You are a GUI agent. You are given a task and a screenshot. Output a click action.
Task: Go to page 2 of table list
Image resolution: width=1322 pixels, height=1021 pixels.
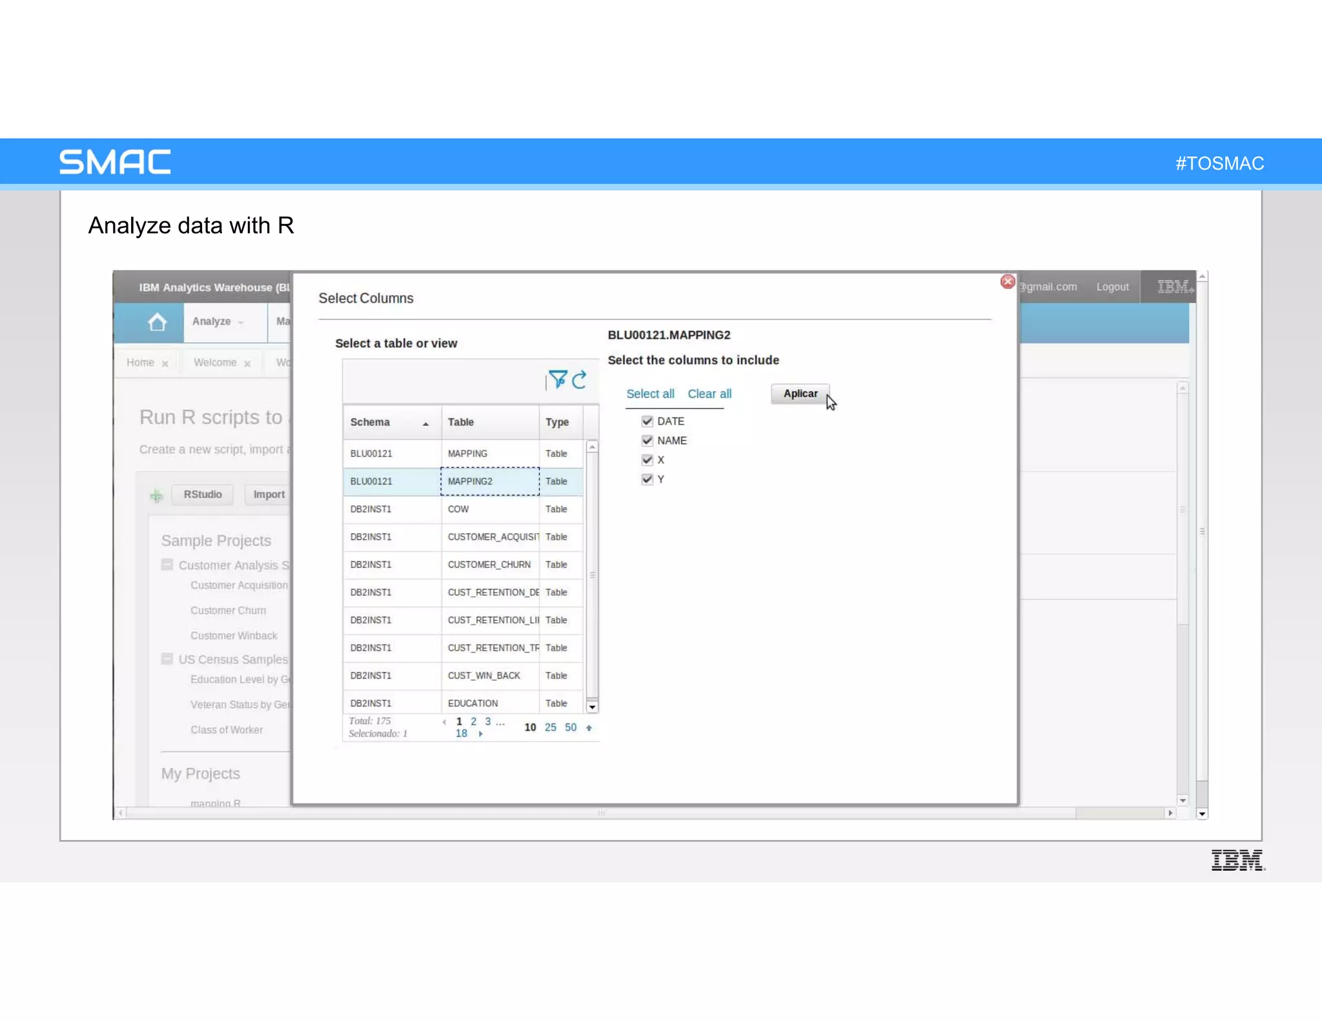pyautogui.click(x=474, y=722)
